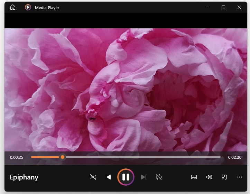This screenshot has height=194, width=250.
Task: Click the Media Player app logo
Action: [28, 7]
